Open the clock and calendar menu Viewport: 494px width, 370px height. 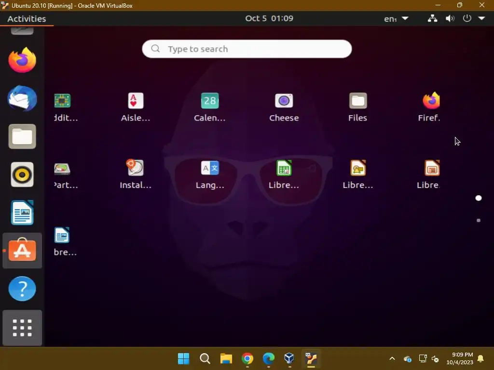point(269,18)
